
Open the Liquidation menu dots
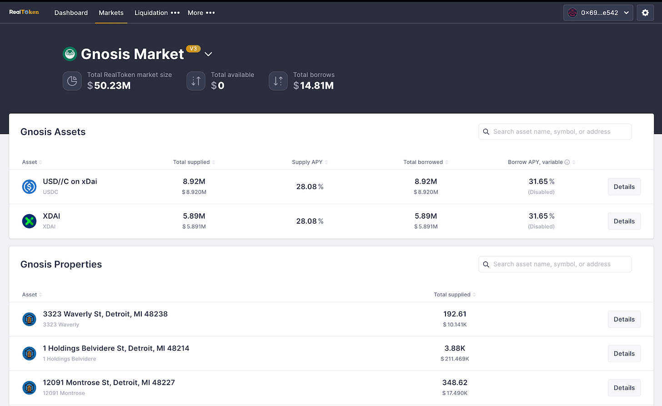[x=175, y=13]
